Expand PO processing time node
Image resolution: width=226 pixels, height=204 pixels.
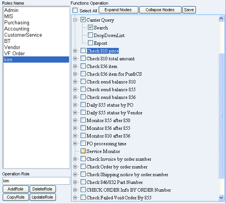pyautogui.click(x=75, y=143)
